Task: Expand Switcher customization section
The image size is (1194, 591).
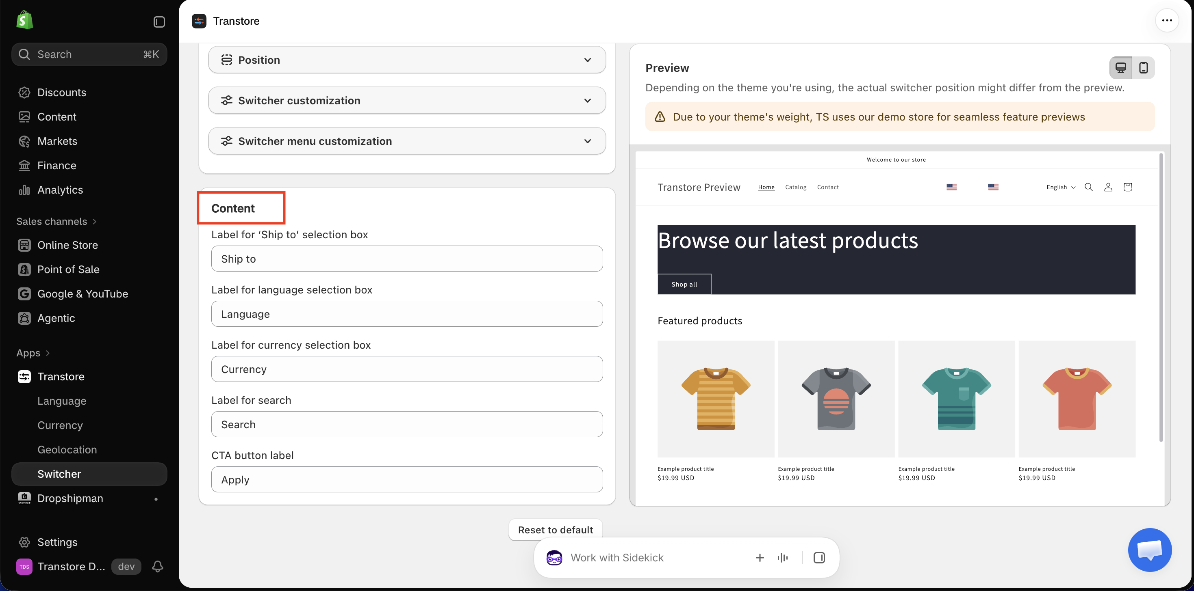Action: click(x=407, y=100)
